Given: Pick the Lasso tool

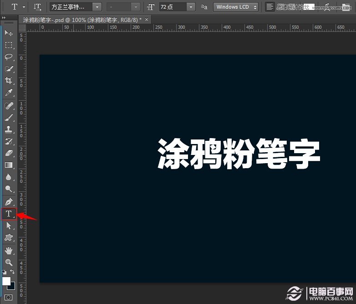Looking at the screenshot, I should tap(9, 57).
